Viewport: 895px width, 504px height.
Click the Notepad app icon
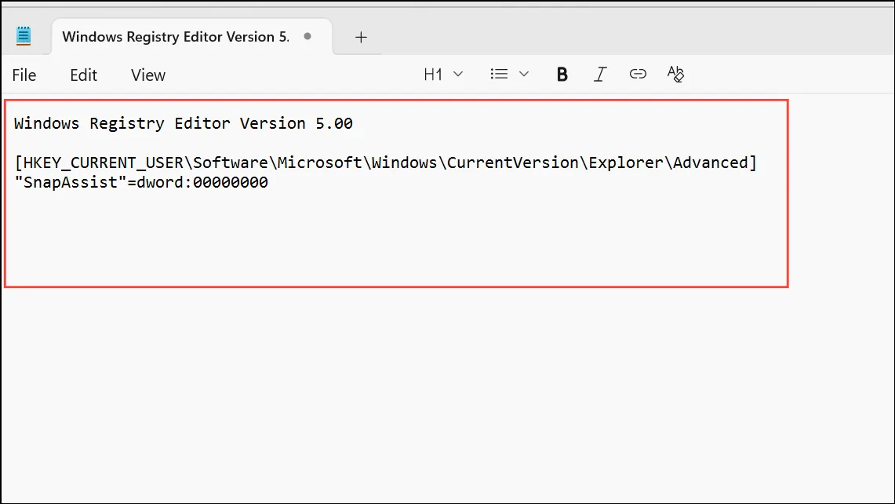click(24, 36)
